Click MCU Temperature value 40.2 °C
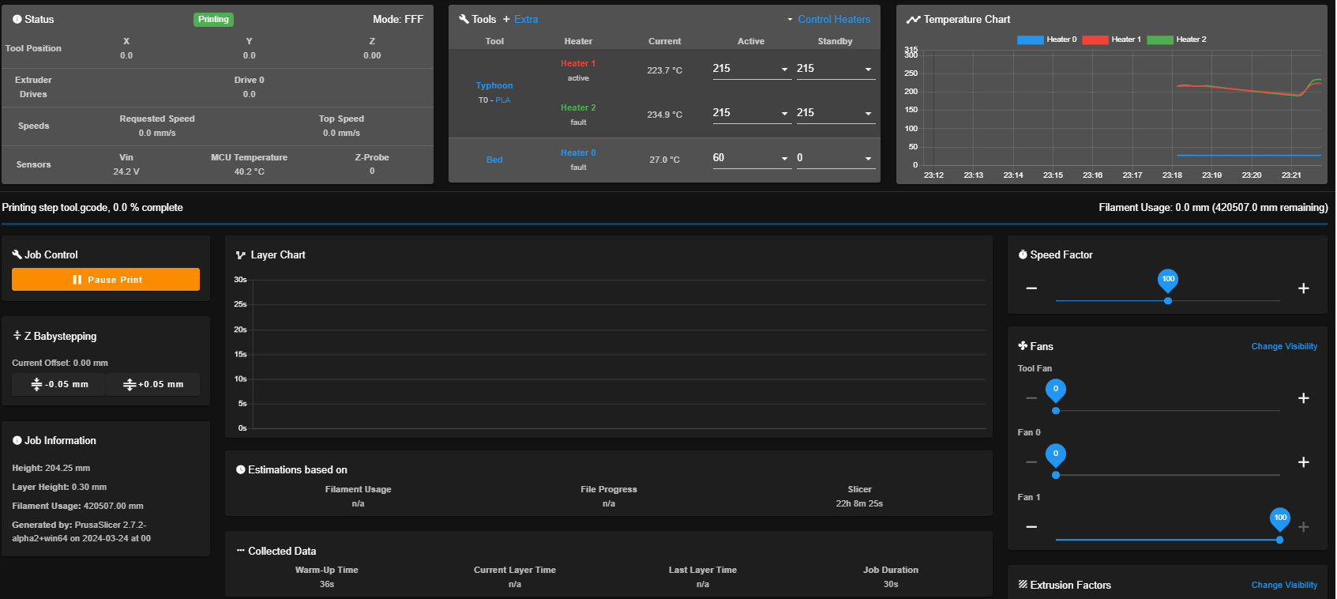 click(250, 171)
